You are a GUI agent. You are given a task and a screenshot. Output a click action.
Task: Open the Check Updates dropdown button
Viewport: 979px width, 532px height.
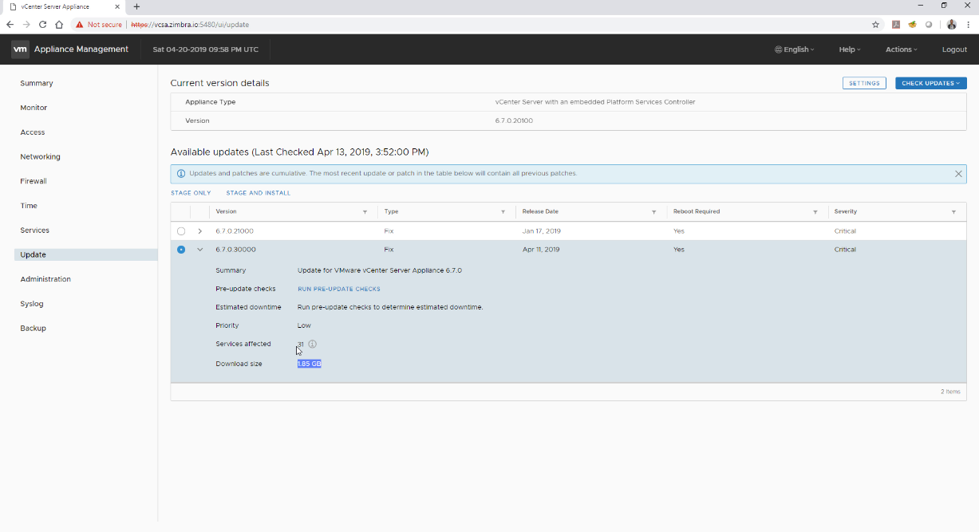point(930,83)
